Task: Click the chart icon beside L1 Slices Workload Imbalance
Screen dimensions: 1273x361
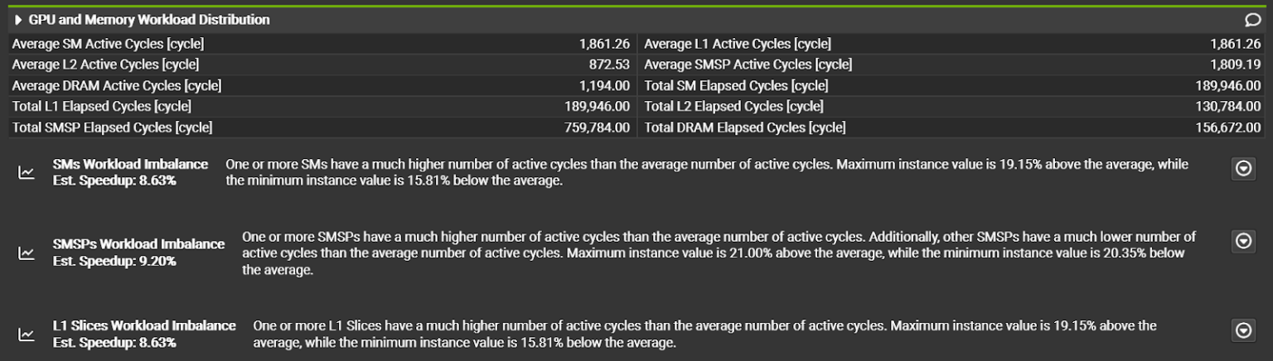Action: pos(27,335)
